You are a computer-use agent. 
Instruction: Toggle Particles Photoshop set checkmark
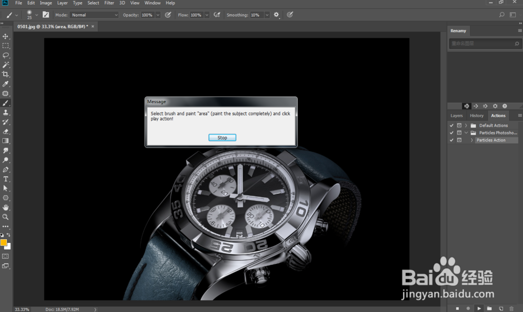(452, 133)
